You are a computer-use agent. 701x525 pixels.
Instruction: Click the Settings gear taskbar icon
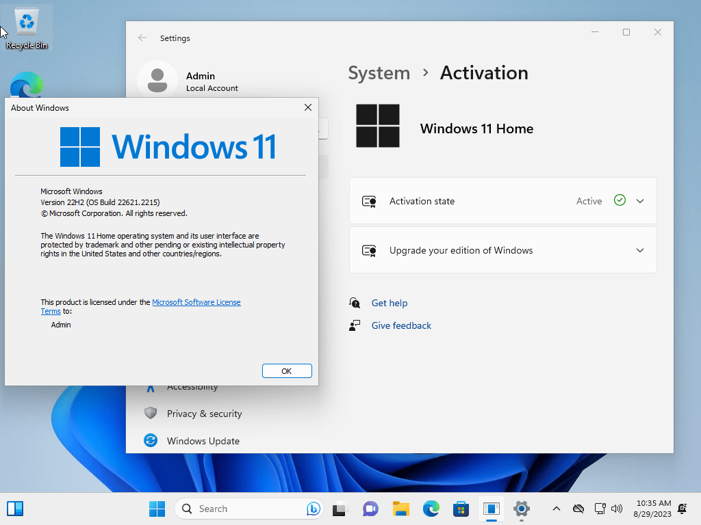[x=521, y=509]
